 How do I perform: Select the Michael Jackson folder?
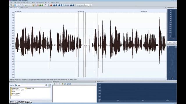[x=15, y=95]
